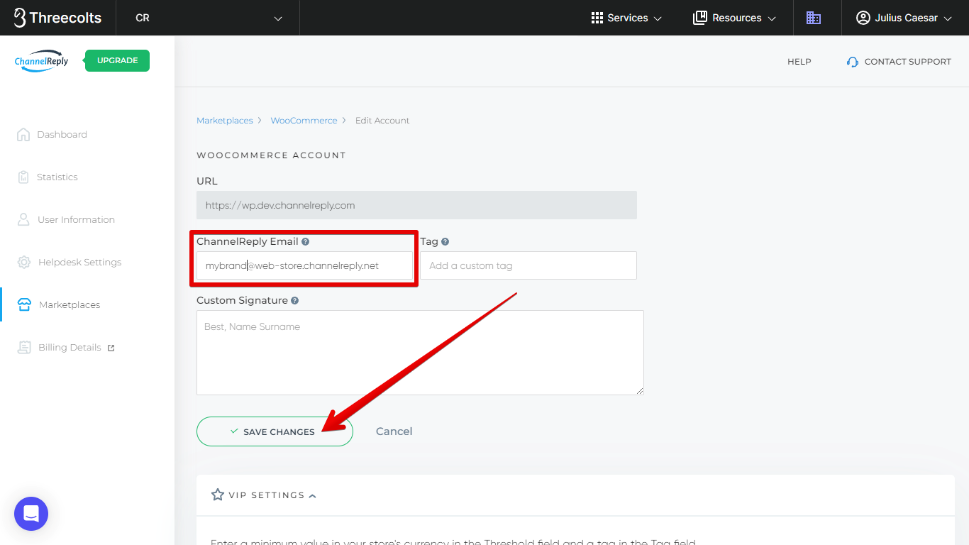The image size is (969, 545).
Task: Open the Julius Caesar user menu
Action: pos(904,18)
